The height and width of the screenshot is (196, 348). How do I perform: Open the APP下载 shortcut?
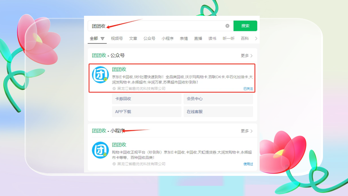[x=147, y=112]
